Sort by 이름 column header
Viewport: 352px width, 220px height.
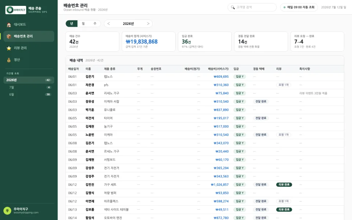coord(88,69)
